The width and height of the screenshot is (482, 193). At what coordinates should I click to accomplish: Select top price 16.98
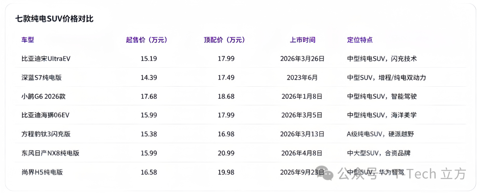pyautogui.click(x=226, y=134)
